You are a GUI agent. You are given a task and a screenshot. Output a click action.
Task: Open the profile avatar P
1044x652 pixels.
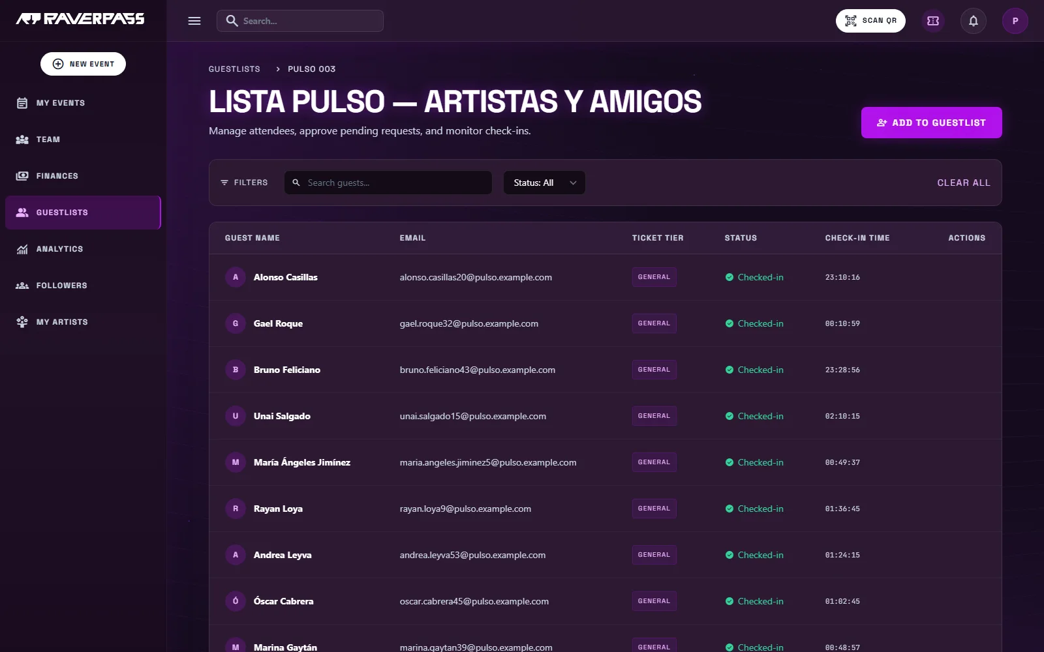coord(1015,21)
